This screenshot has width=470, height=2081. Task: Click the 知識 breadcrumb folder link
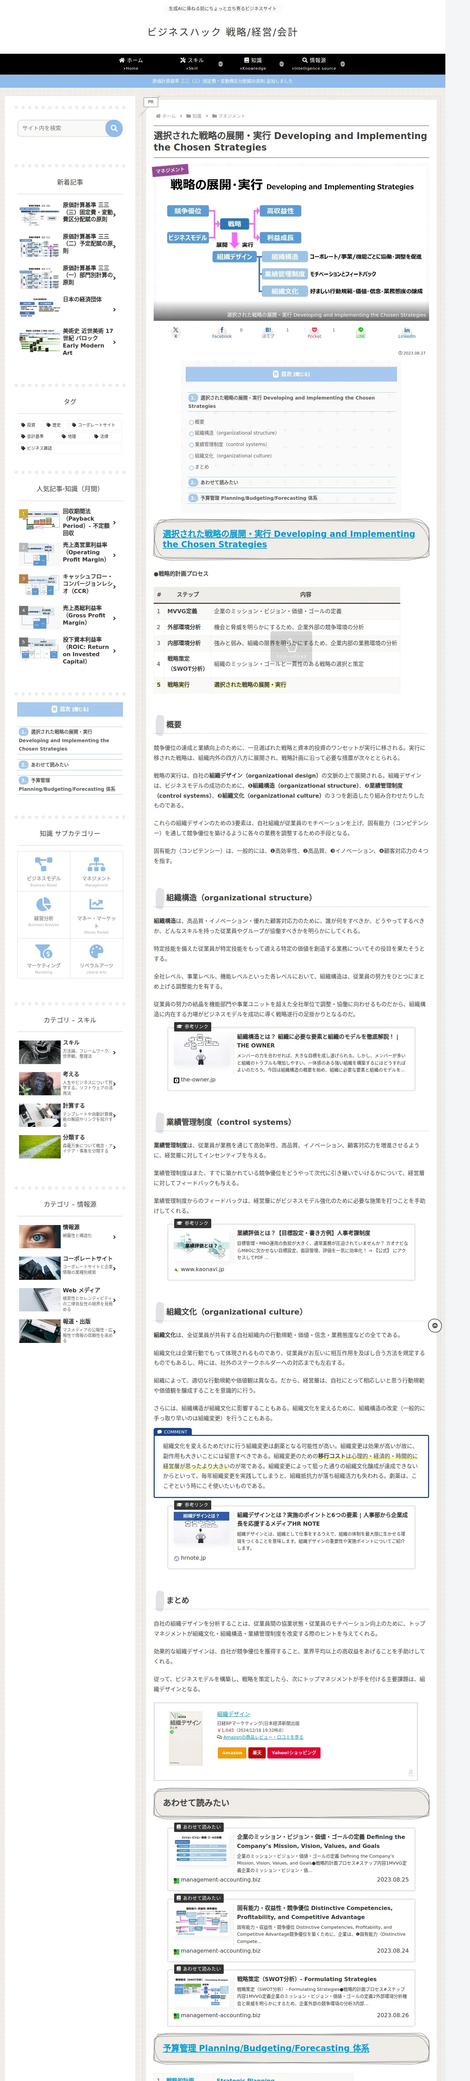(194, 116)
